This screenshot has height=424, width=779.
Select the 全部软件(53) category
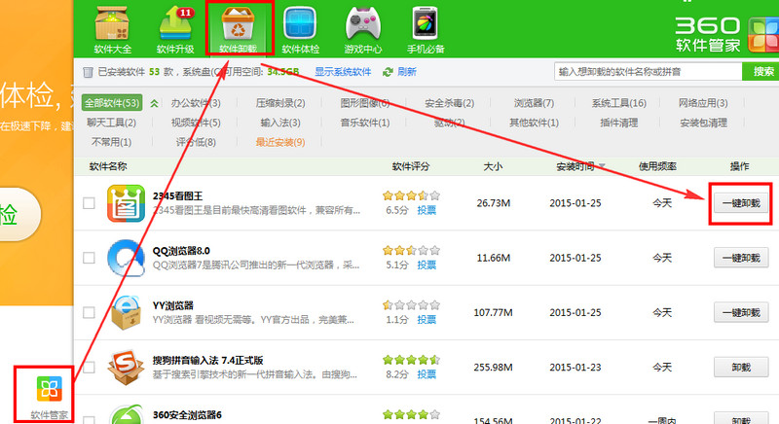[x=112, y=103]
